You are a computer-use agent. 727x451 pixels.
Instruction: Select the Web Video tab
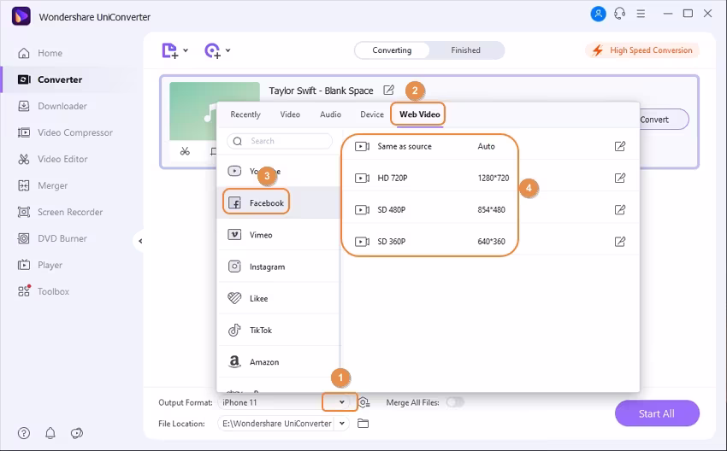pyautogui.click(x=420, y=114)
